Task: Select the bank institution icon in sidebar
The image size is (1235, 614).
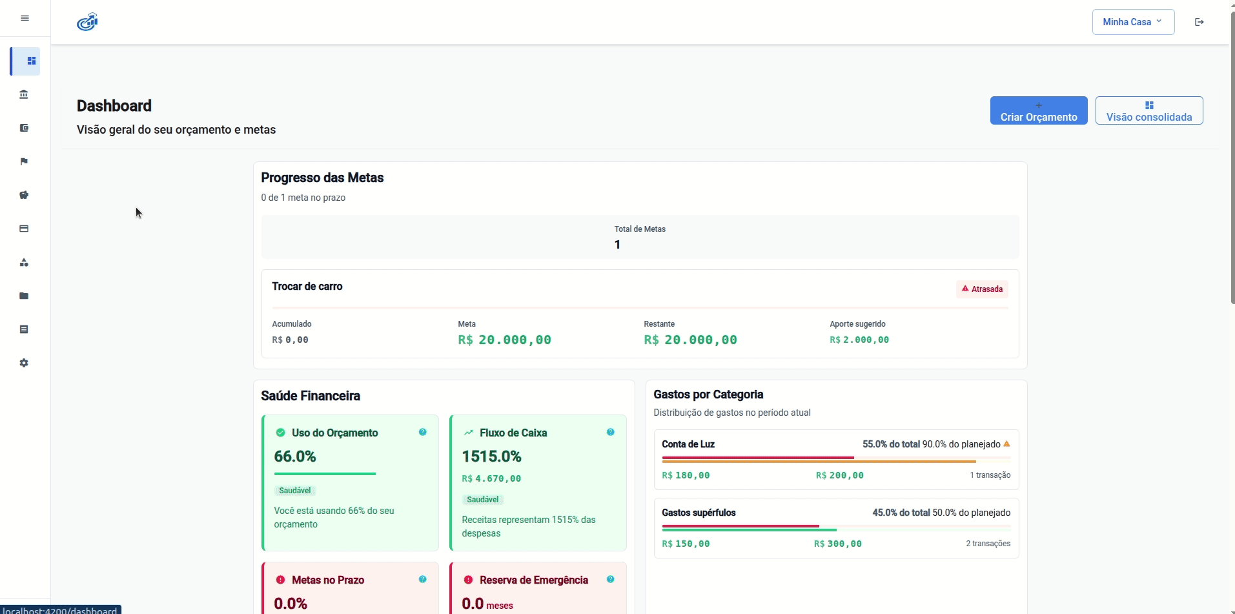Action: tap(25, 94)
